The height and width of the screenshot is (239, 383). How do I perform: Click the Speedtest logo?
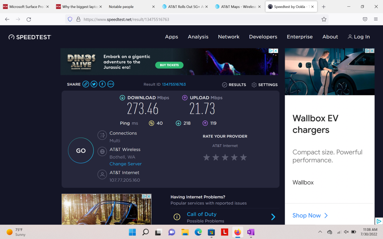pos(30,37)
